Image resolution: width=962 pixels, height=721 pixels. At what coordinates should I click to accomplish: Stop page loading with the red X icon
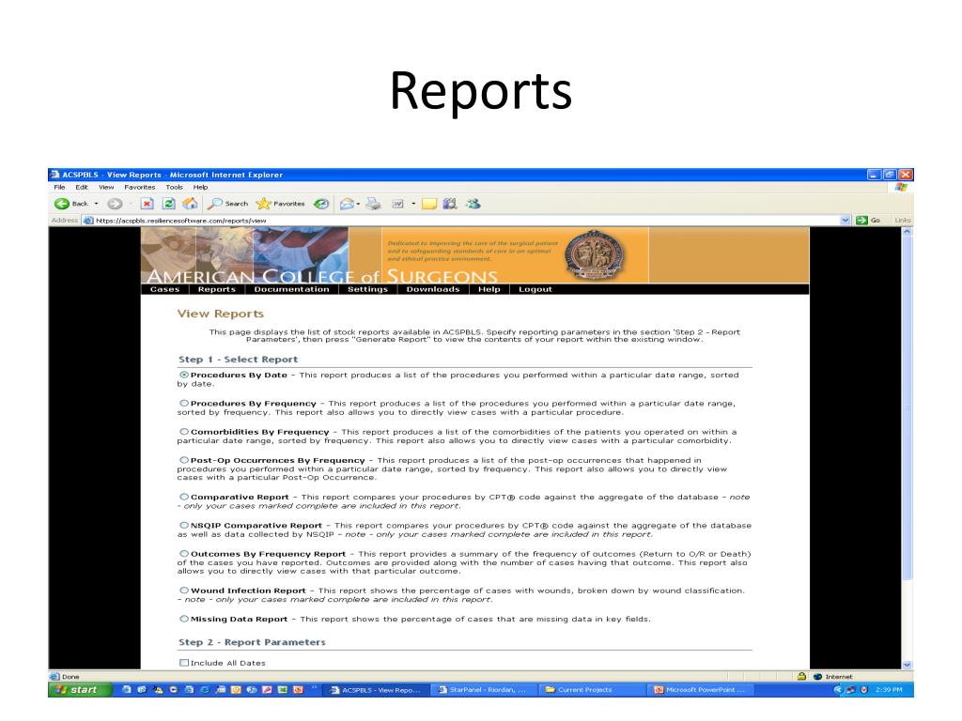point(147,204)
